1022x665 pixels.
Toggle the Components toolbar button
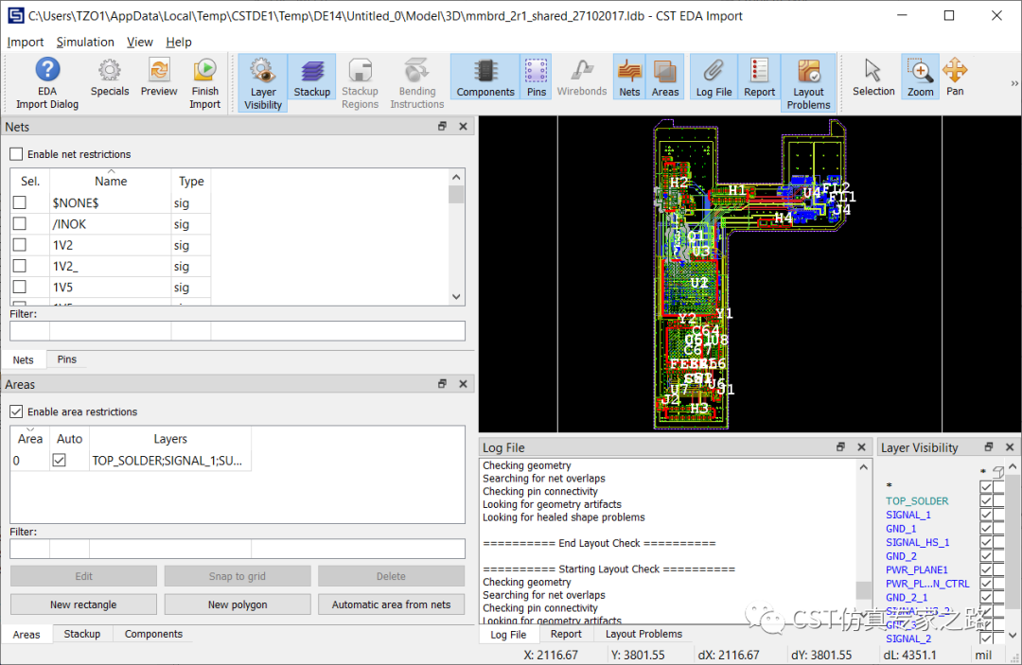(x=485, y=79)
